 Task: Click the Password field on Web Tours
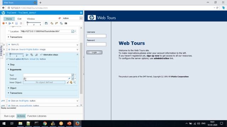(x=96, y=44)
